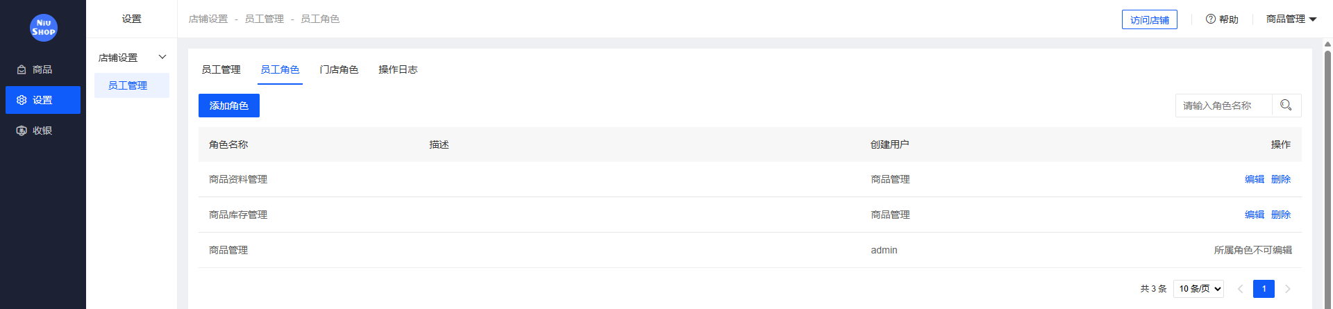1333x309 pixels.
Task: Click the 访问店铺 button
Action: pos(1149,19)
